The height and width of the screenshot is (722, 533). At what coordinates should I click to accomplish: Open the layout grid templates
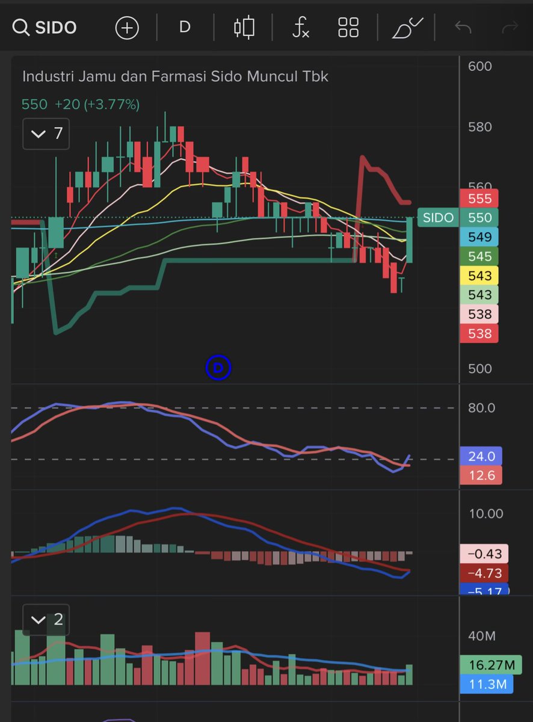(348, 28)
